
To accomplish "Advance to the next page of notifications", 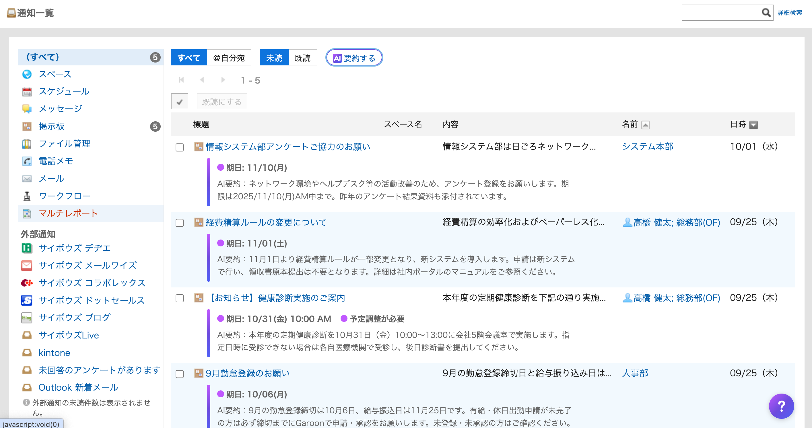I will pyautogui.click(x=223, y=80).
